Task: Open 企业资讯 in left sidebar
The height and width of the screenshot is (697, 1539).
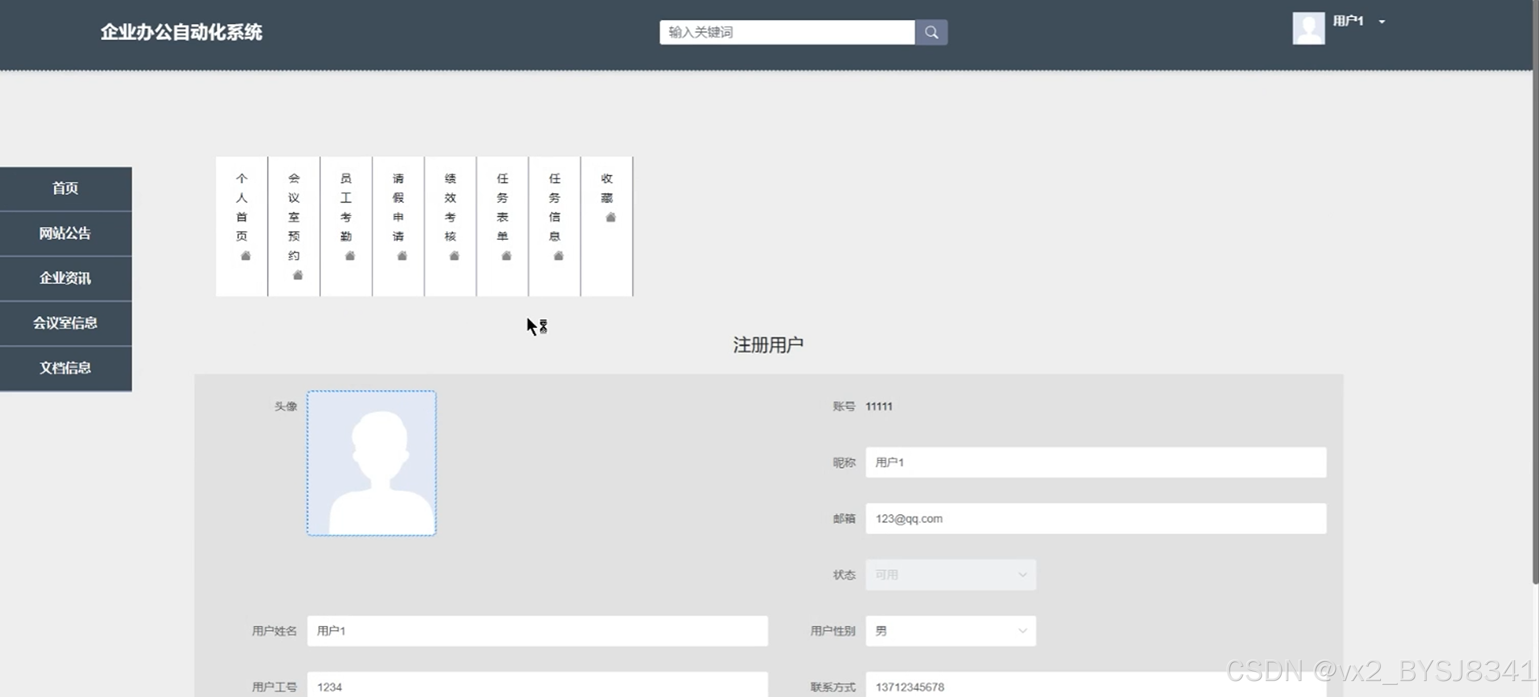Action: tap(65, 278)
